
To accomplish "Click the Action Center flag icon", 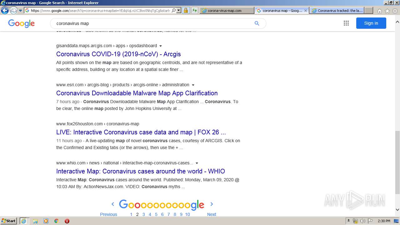I will tap(370, 221).
